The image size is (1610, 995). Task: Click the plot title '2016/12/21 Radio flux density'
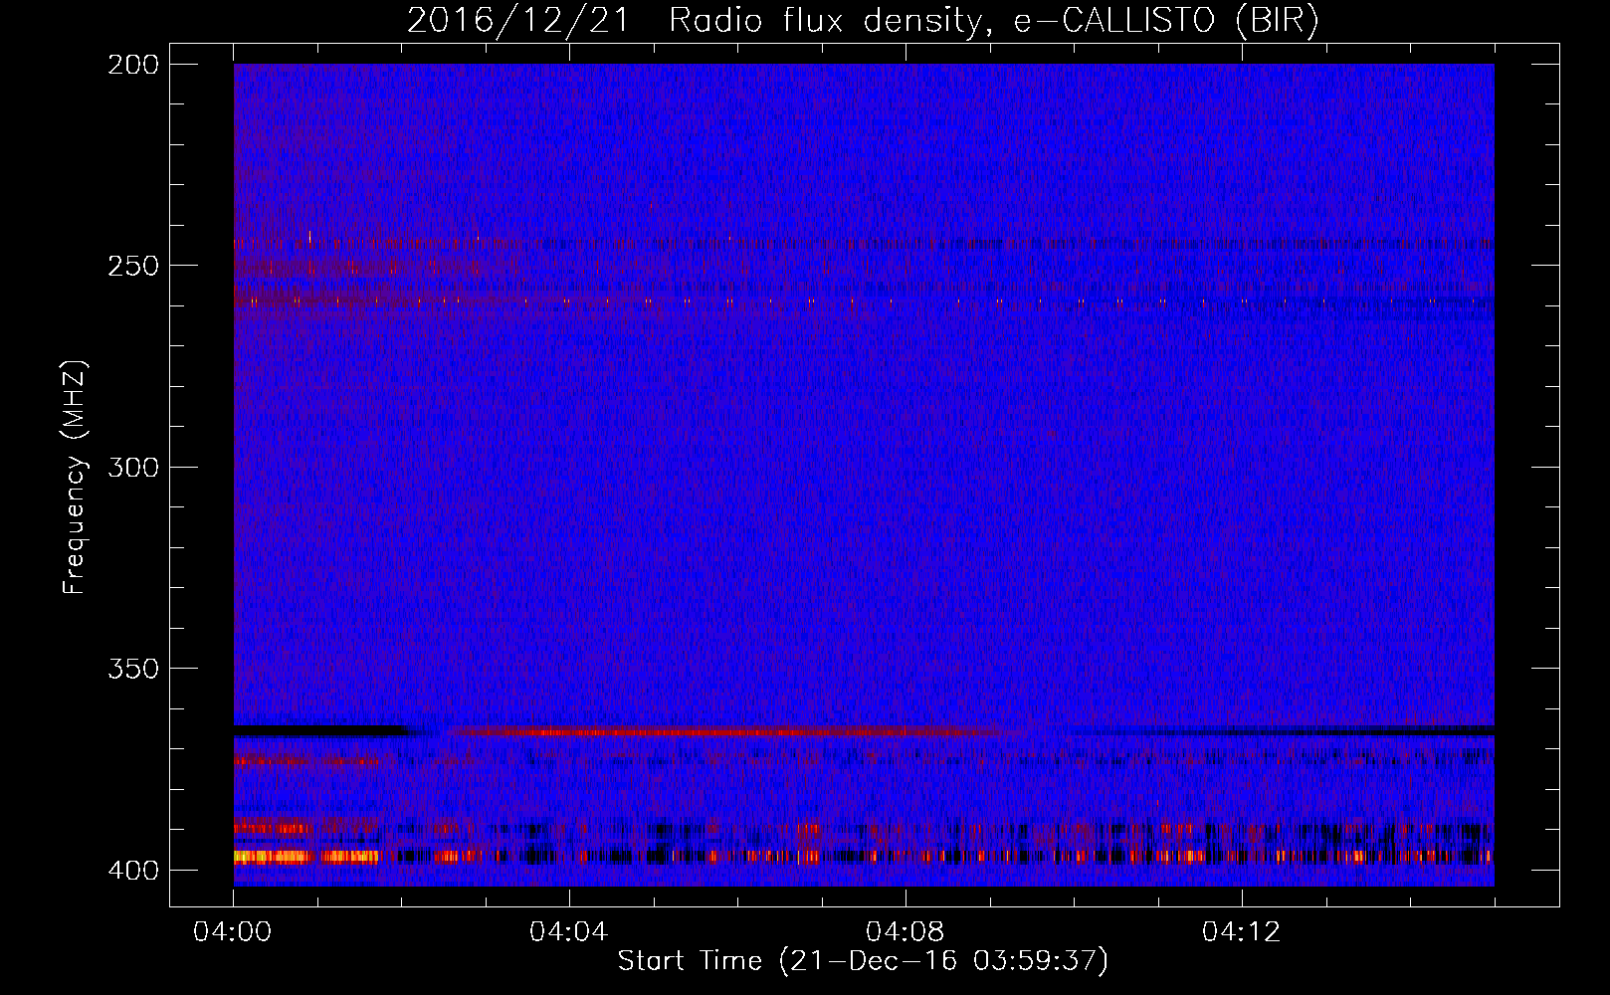pyautogui.click(x=863, y=20)
